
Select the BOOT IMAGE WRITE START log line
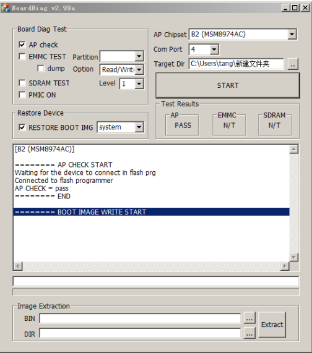(151, 212)
